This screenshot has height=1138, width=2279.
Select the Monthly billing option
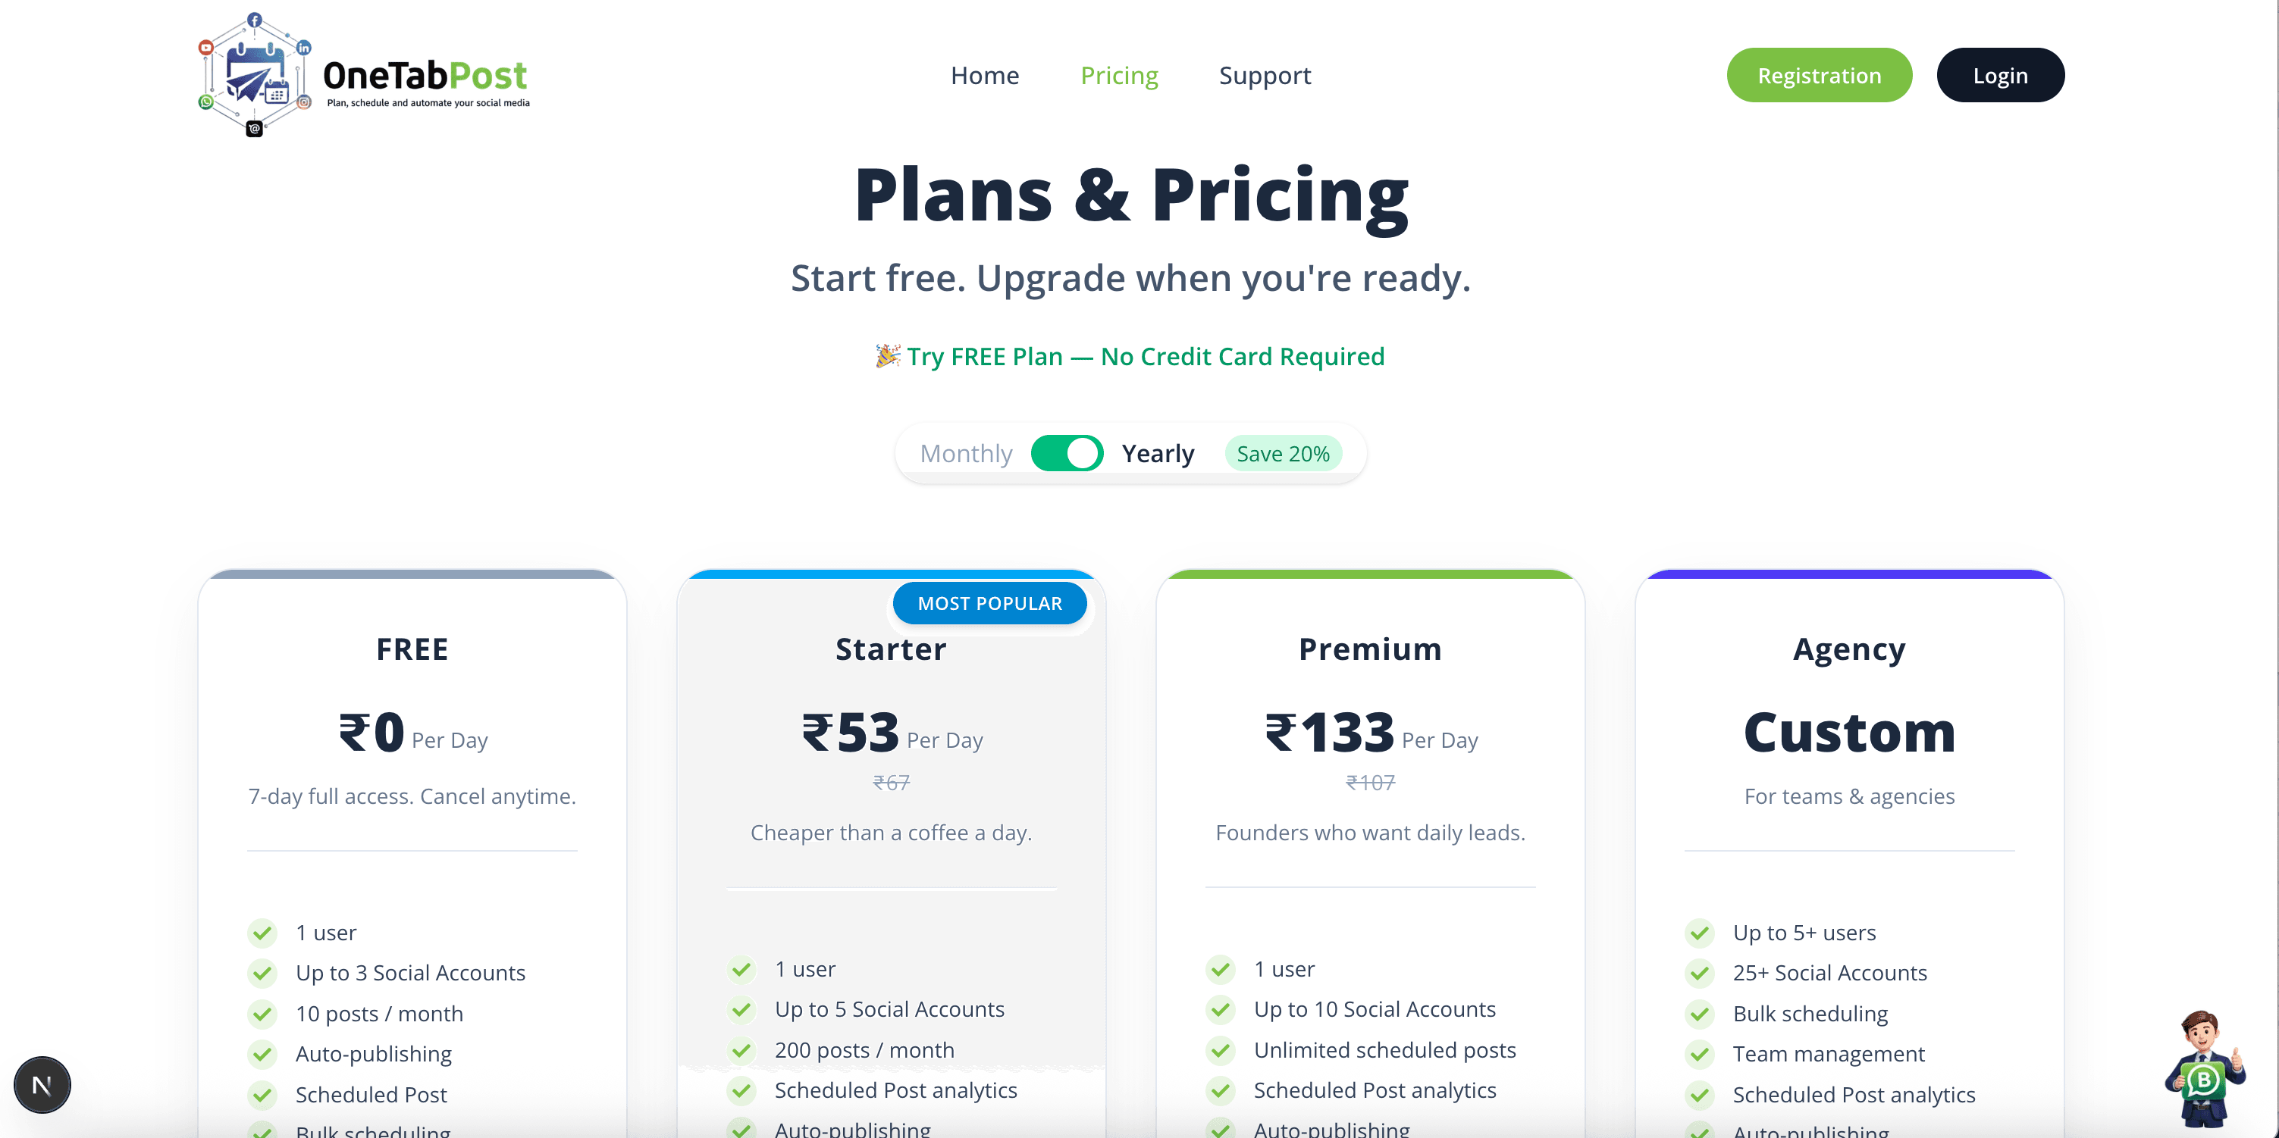[965, 454]
